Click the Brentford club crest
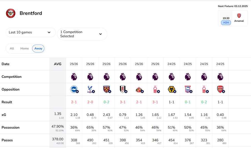The height and width of the screenshot is (148, 251). (11, 13)
